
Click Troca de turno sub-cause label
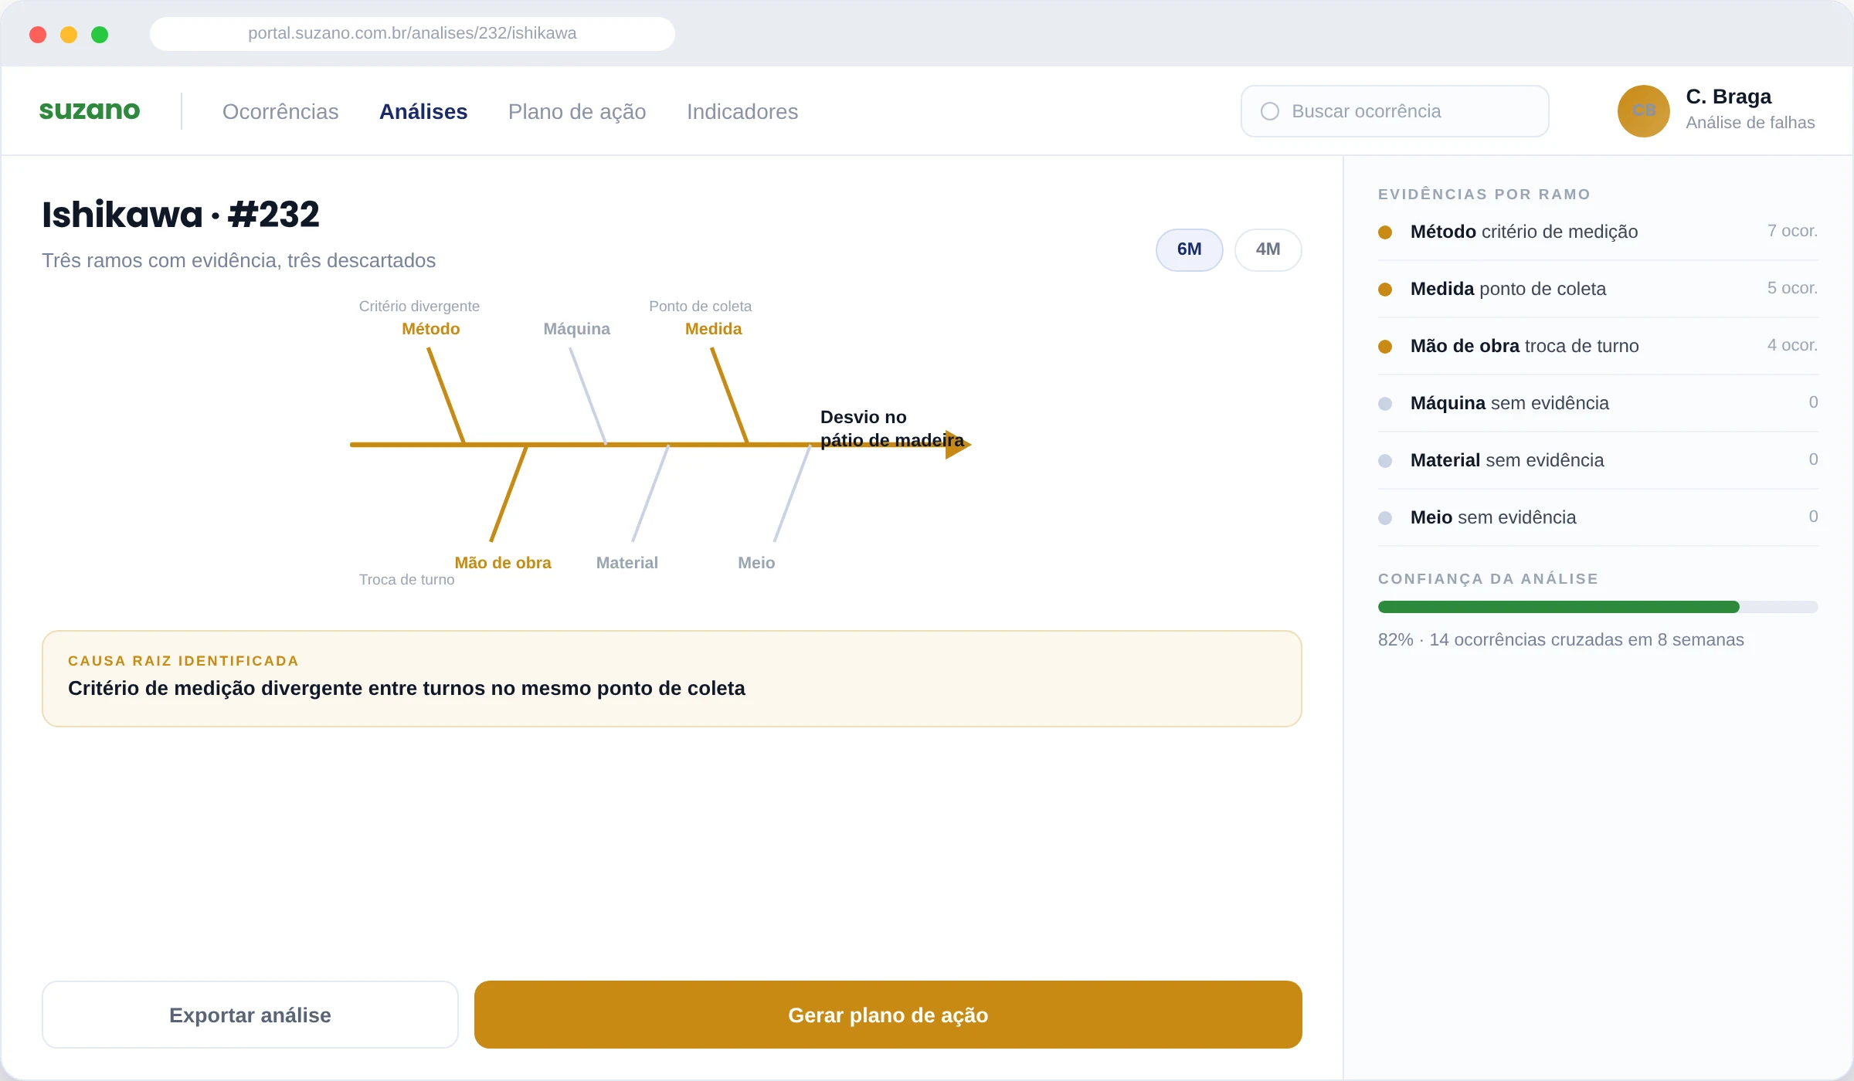tap(407, 580)
